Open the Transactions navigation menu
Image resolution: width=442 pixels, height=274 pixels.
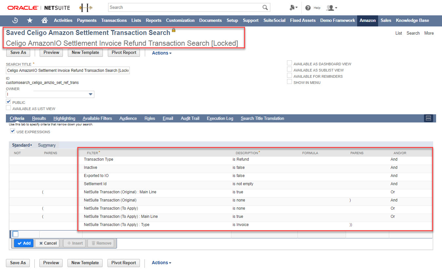(x=114, y=20)
